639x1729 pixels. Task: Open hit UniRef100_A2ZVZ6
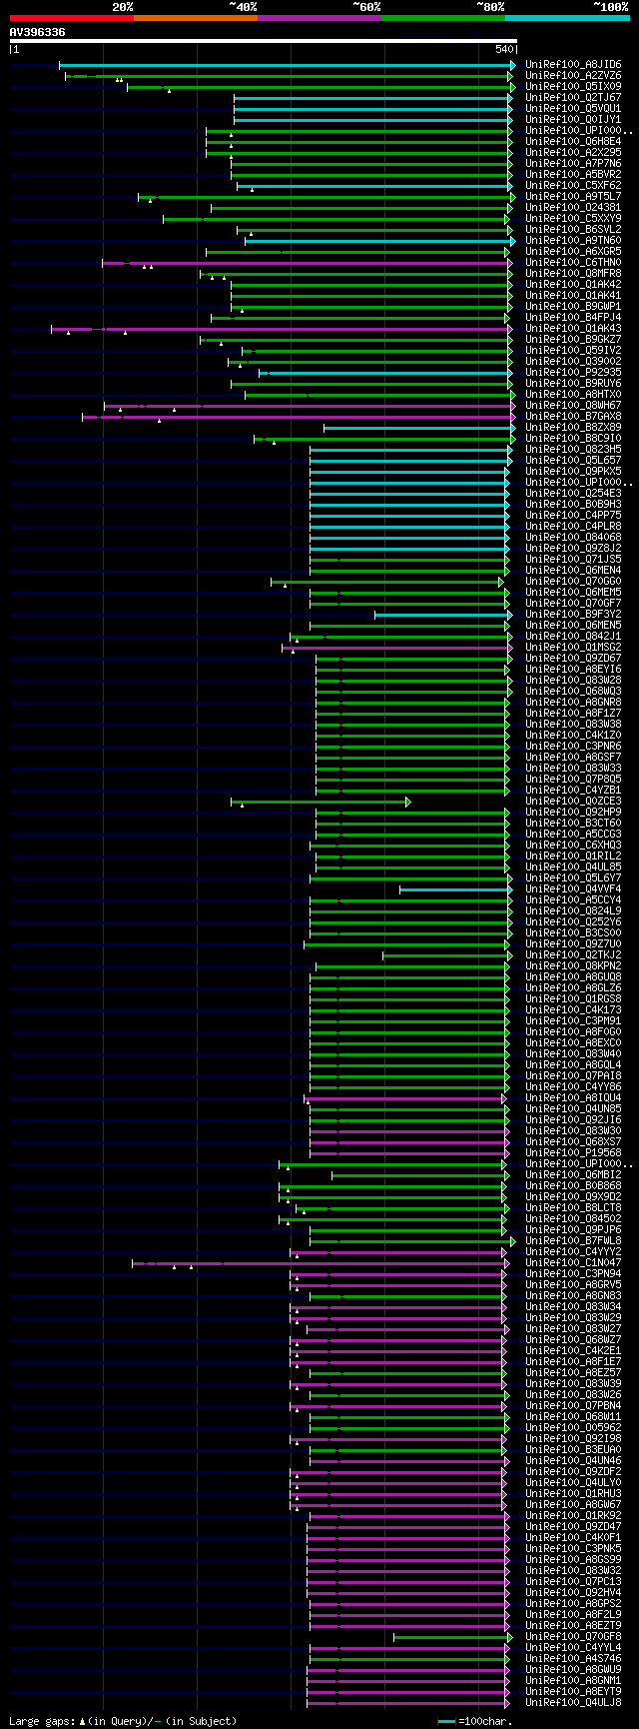(573, 76)
